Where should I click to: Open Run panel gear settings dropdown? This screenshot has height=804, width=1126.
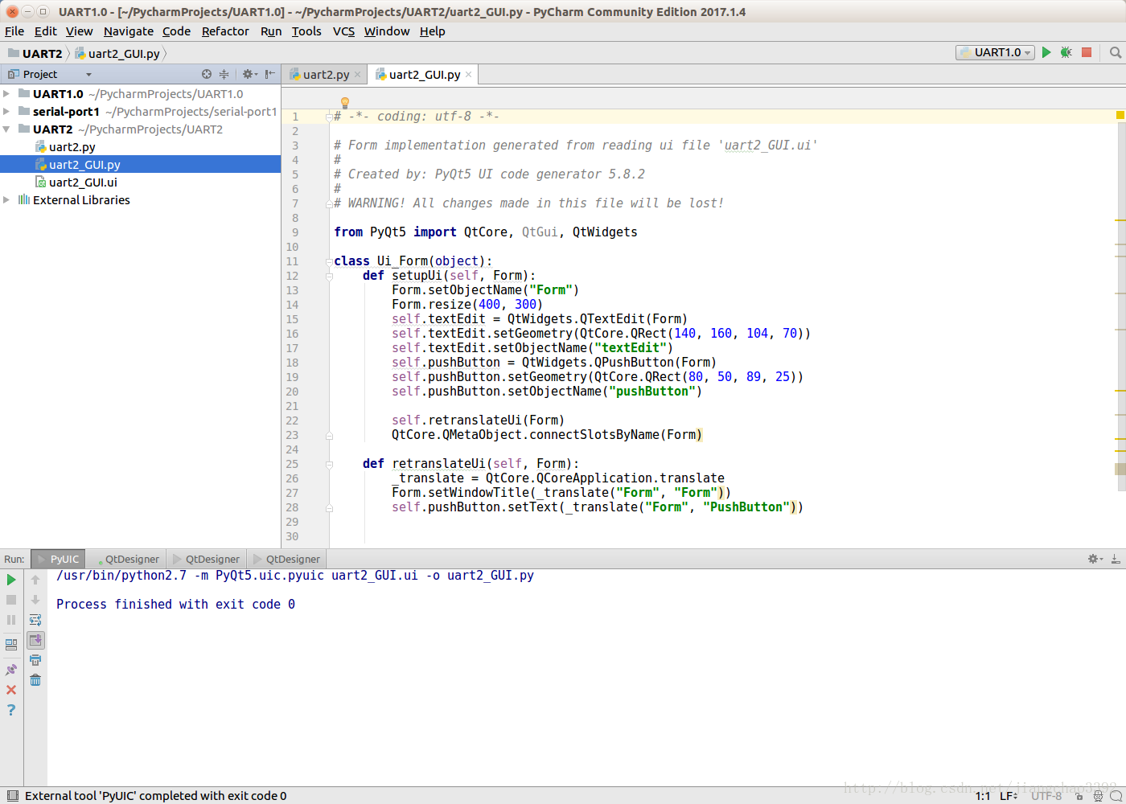1095,559
